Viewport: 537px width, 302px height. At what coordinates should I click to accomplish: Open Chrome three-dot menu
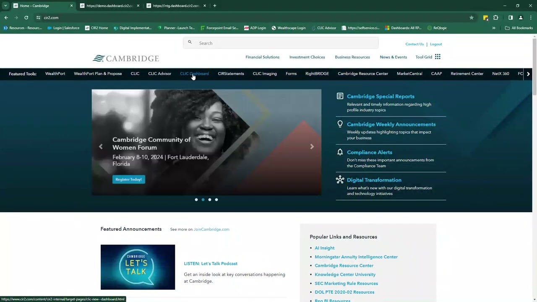(530, 18)
